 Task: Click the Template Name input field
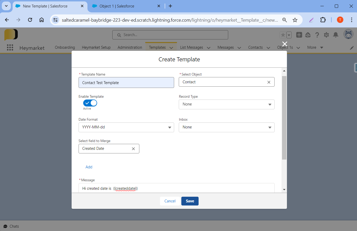click(126, 82)
